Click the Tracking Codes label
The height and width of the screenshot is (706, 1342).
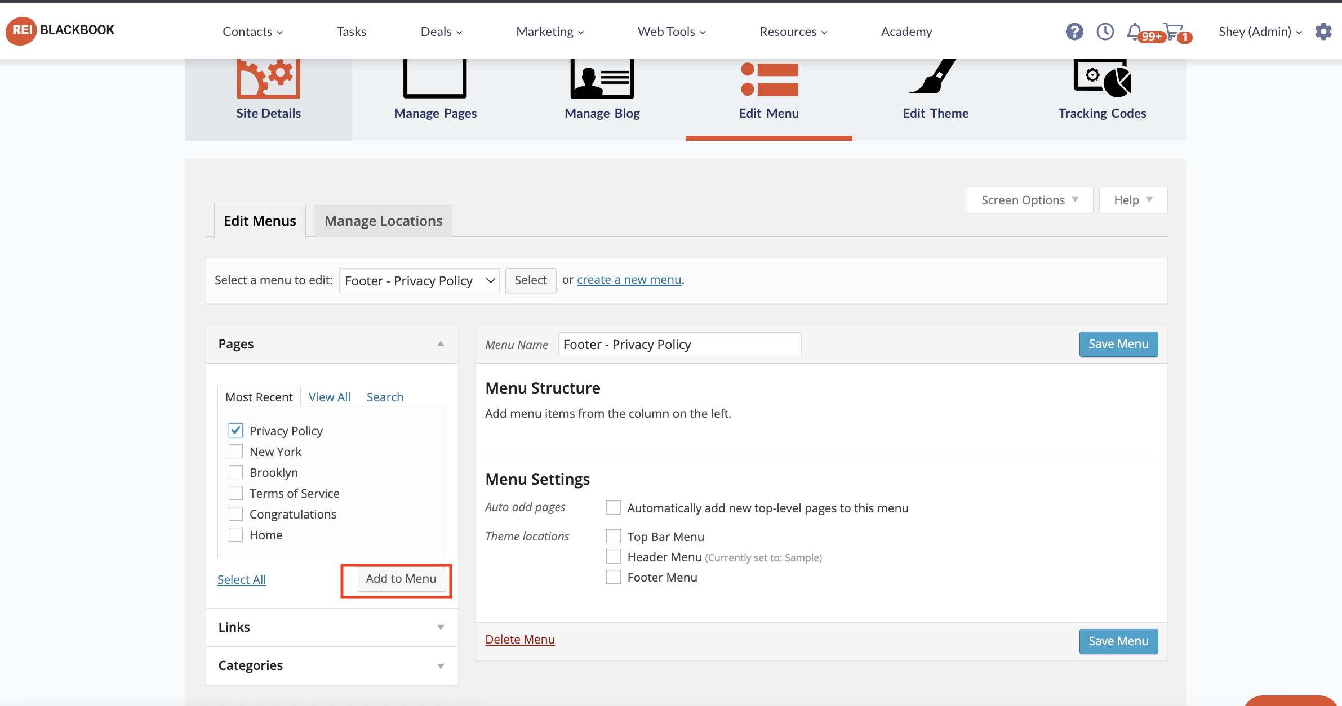click(x=1102, y=113)
